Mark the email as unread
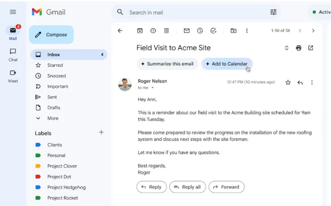 (187, 31)
